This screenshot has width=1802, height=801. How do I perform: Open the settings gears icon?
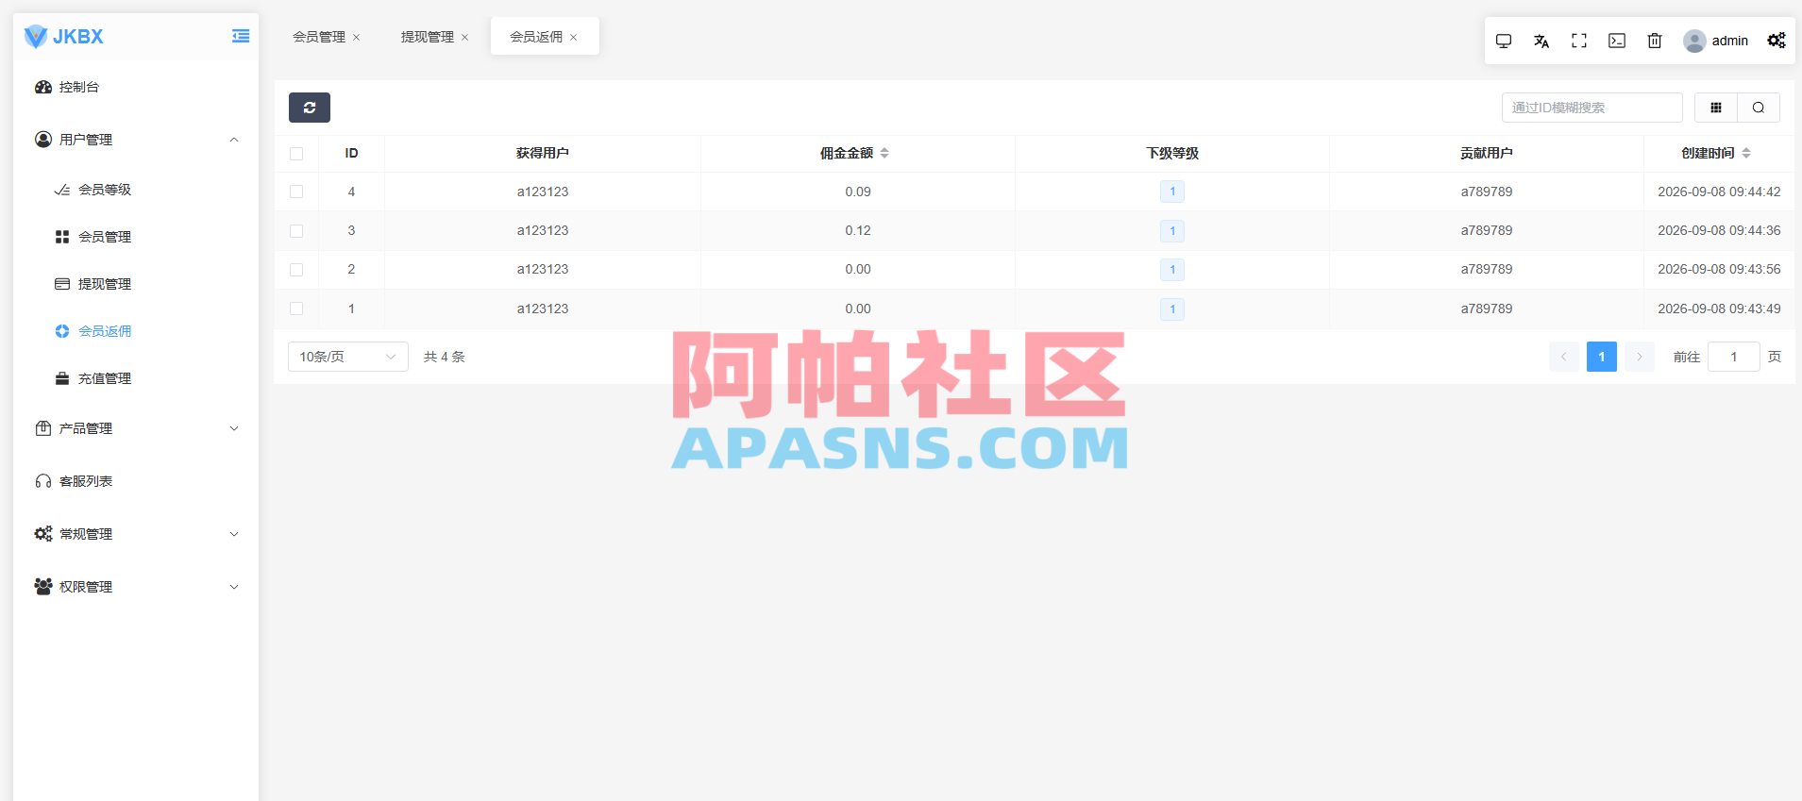click(1777, 41)
